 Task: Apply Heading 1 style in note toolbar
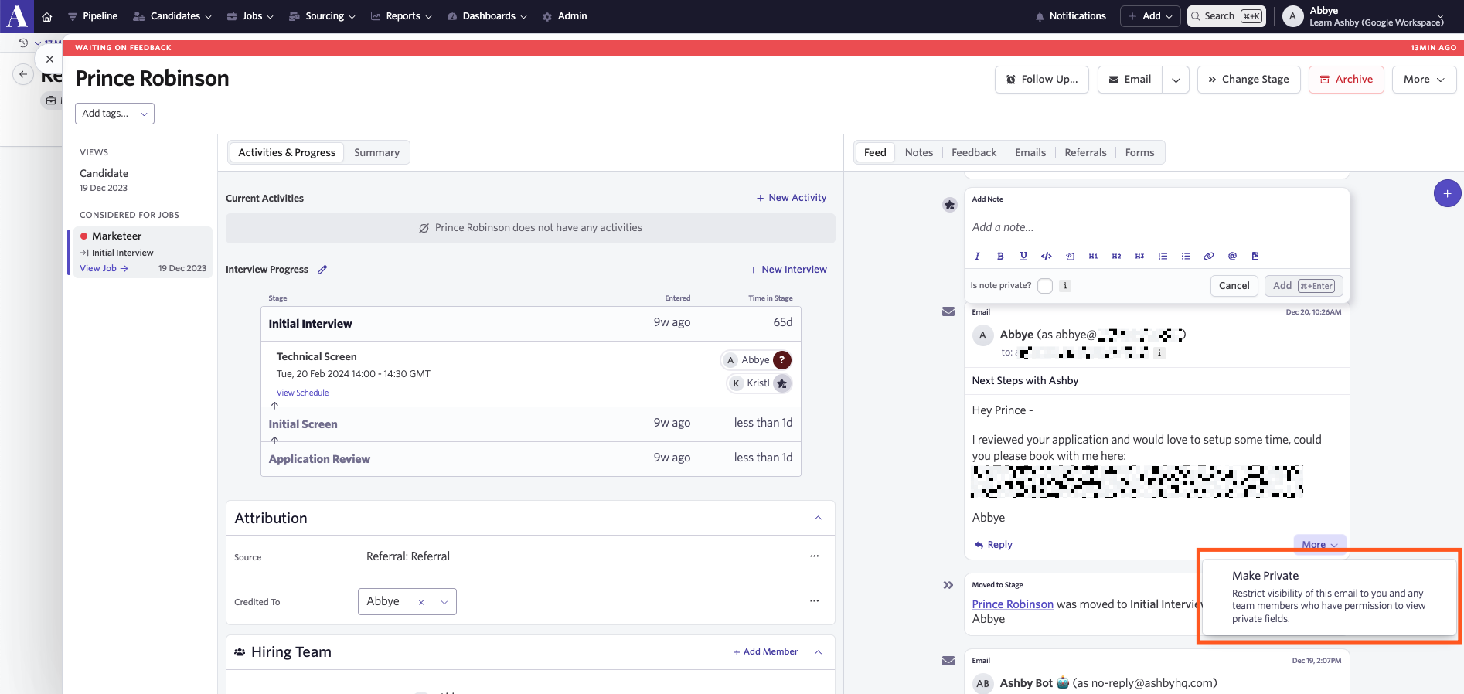[x=1093, y=257]
